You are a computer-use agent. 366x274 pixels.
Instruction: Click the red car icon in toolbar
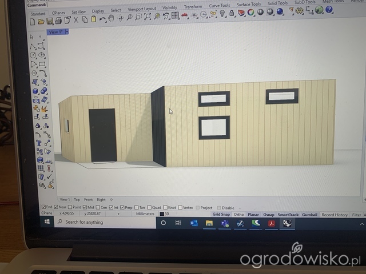click(x=184, y=15)
